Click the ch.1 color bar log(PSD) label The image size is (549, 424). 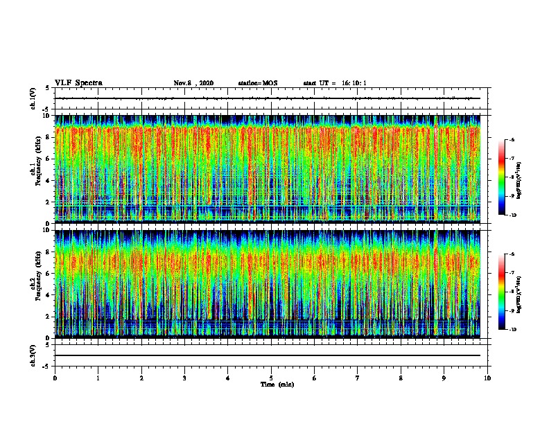[519, 181]
